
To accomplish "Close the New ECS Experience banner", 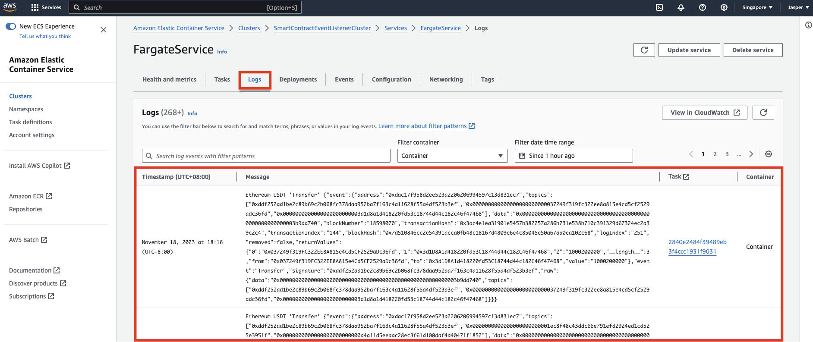I will (x=104, y=30).
